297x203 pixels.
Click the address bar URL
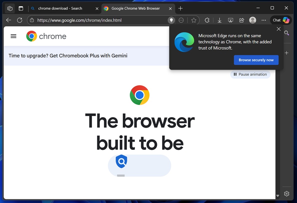[92, 20]
